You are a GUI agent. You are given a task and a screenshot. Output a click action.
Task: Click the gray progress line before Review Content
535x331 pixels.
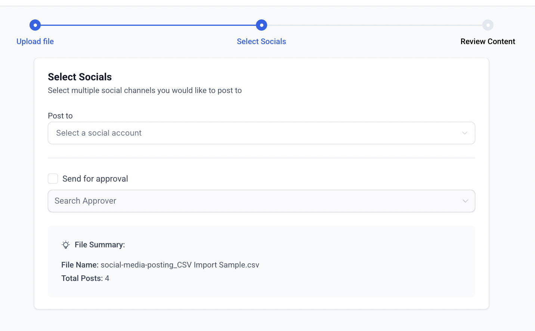coord(375,25)
